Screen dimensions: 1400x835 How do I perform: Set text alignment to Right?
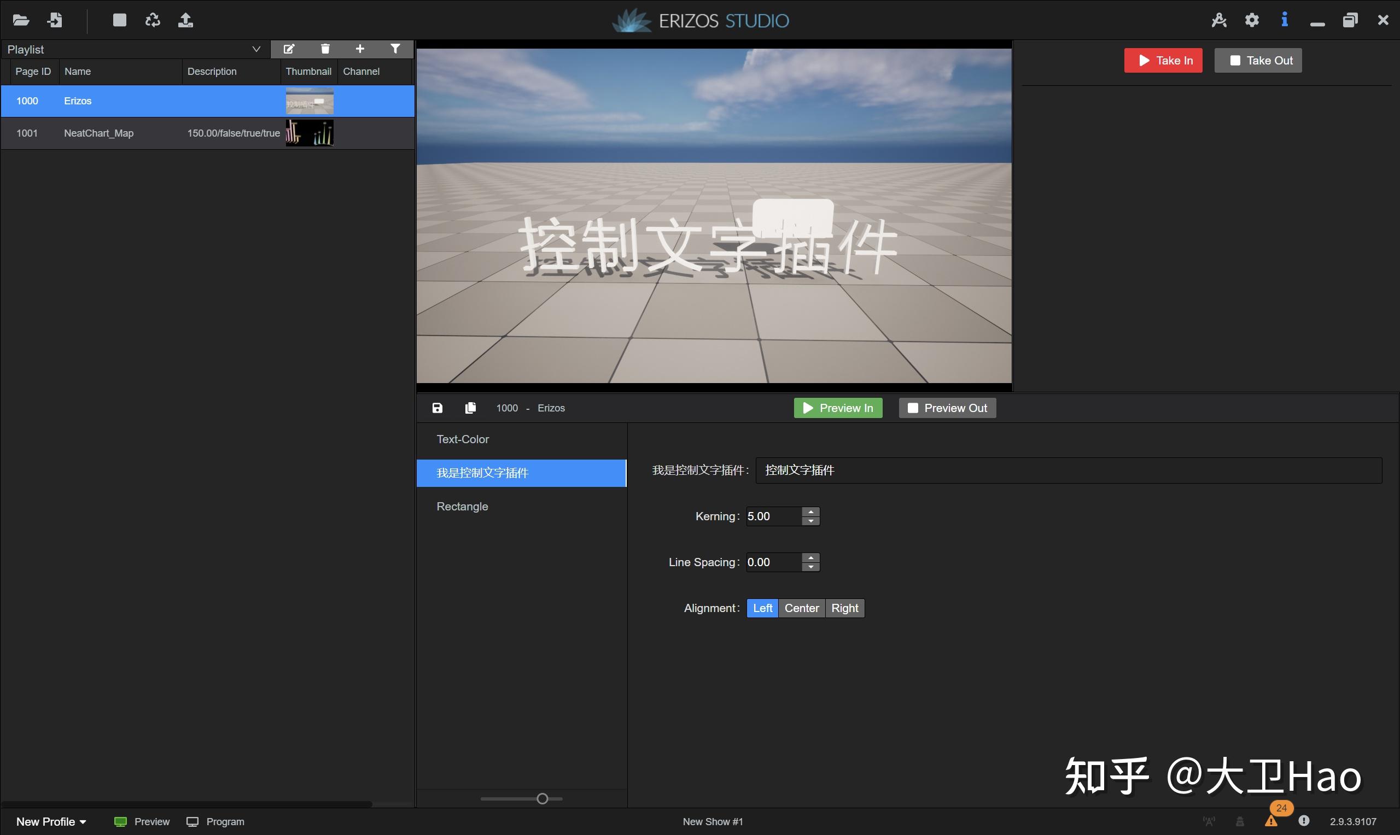click(844, 608)
